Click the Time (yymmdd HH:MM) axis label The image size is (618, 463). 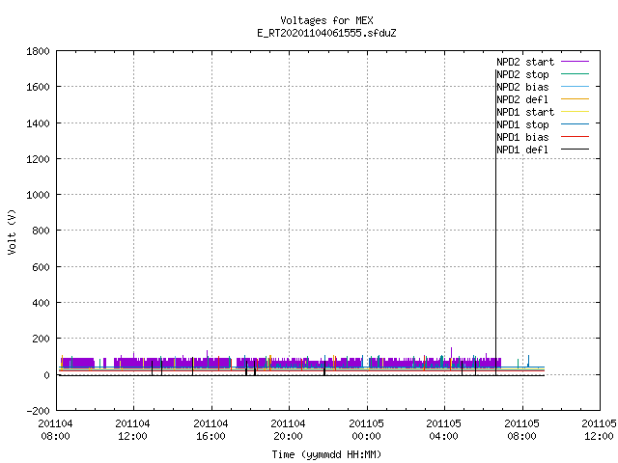(326, 454)
